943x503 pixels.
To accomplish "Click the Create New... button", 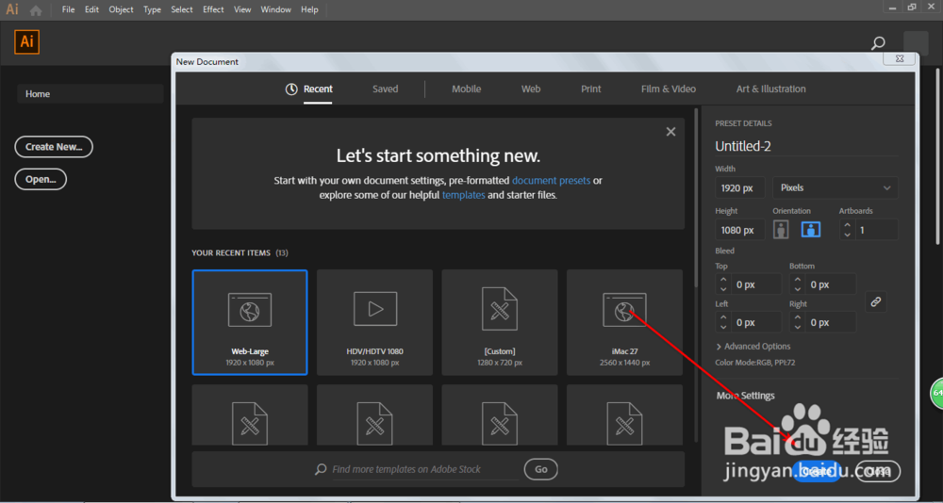I will [54, 147].
